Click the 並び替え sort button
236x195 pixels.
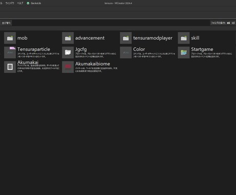[6, 23]
